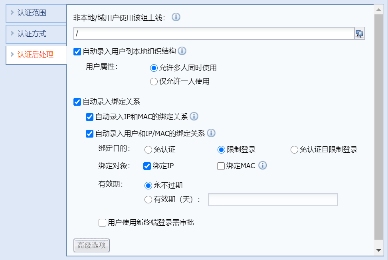The image size is (388, 260).
Task: Click info icon beside 自动录入用户和IP/MAC的绑定关系
Action: pos(211,133)
